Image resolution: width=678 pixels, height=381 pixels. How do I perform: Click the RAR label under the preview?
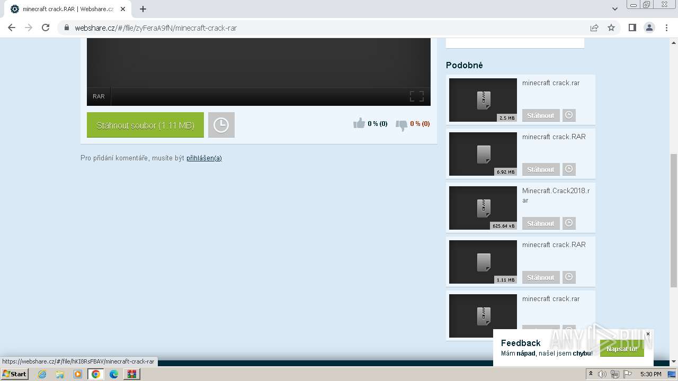[x=99, y=96]
